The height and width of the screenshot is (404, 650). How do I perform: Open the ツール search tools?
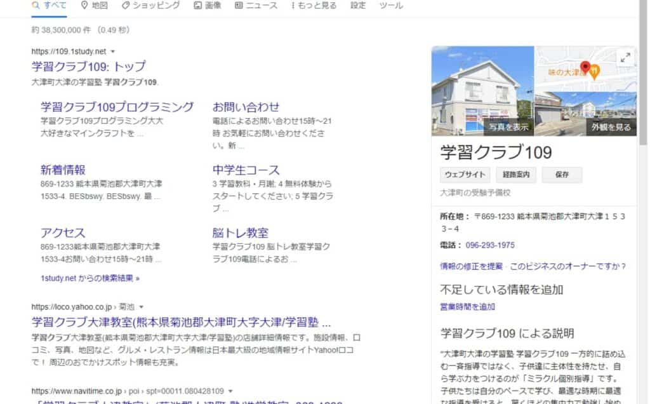click(x=390, y=6)
